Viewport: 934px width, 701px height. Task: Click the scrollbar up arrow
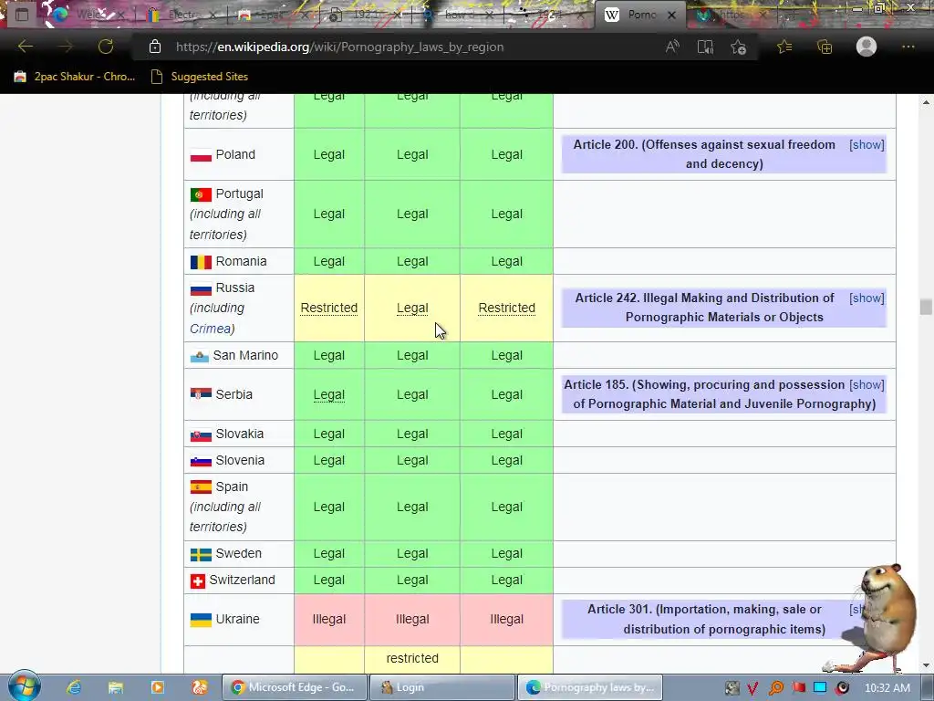point(926,102)
